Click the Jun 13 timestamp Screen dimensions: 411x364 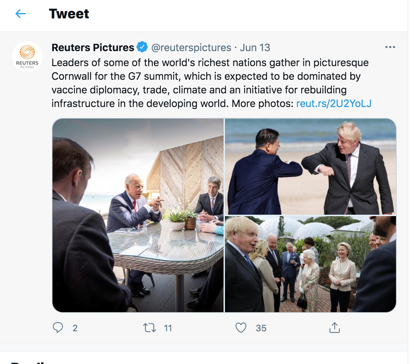click(255, 47)
